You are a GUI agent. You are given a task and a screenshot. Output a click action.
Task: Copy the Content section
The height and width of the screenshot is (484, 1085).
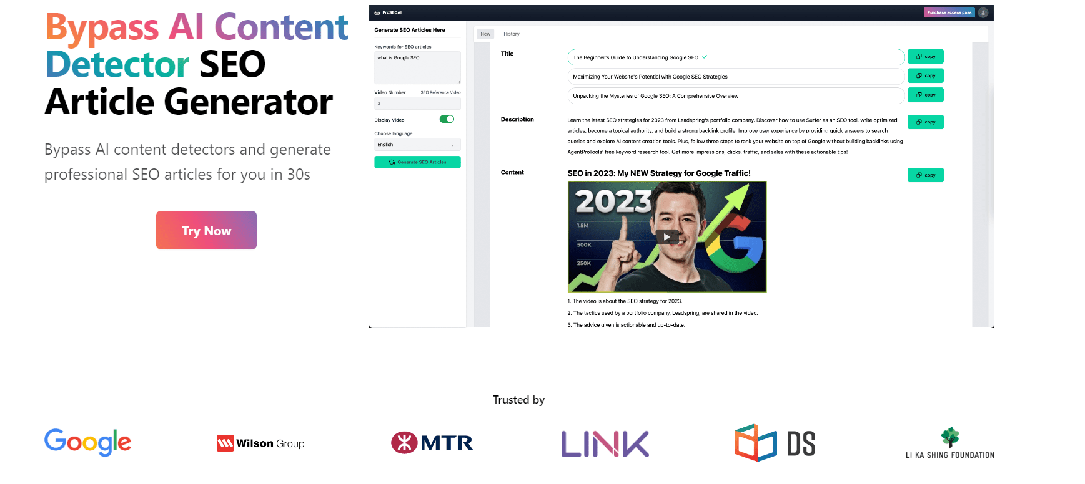(x=925, y=175)
